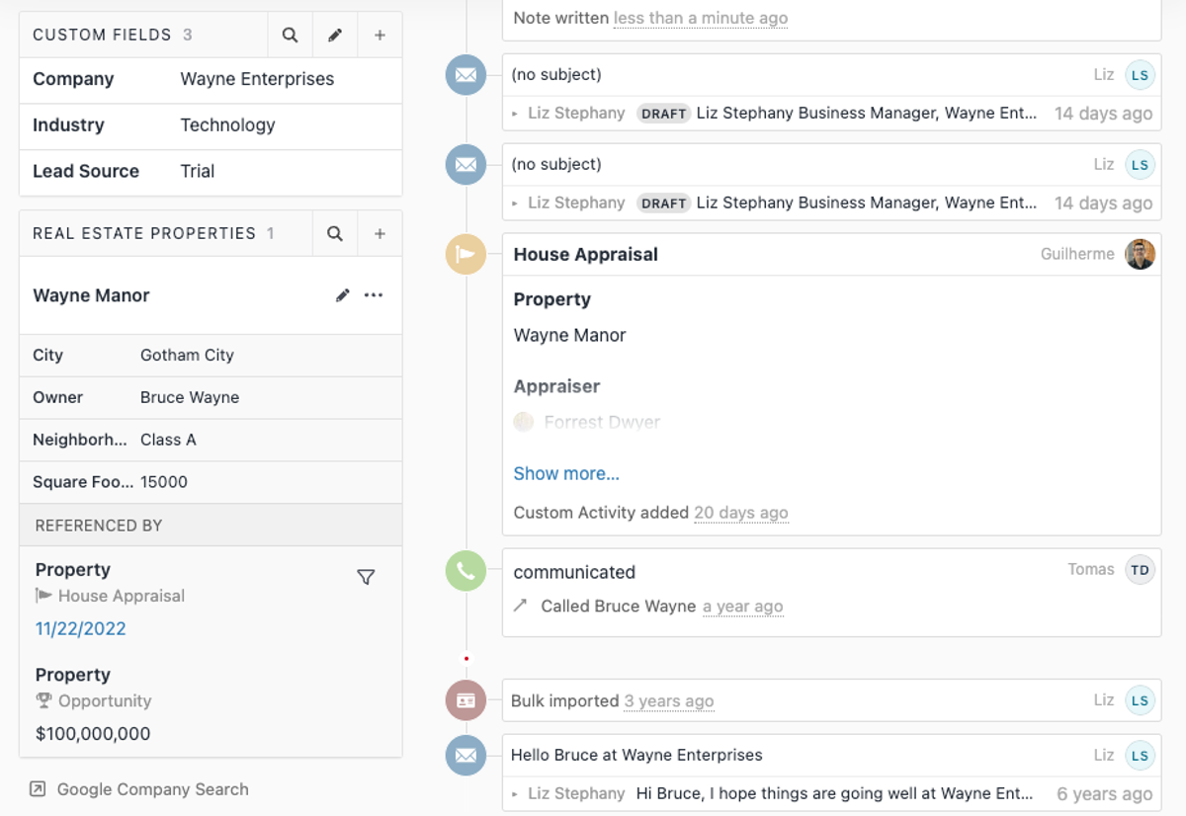Search Real Estate Properties with magnifier icon

coord(335,233)
